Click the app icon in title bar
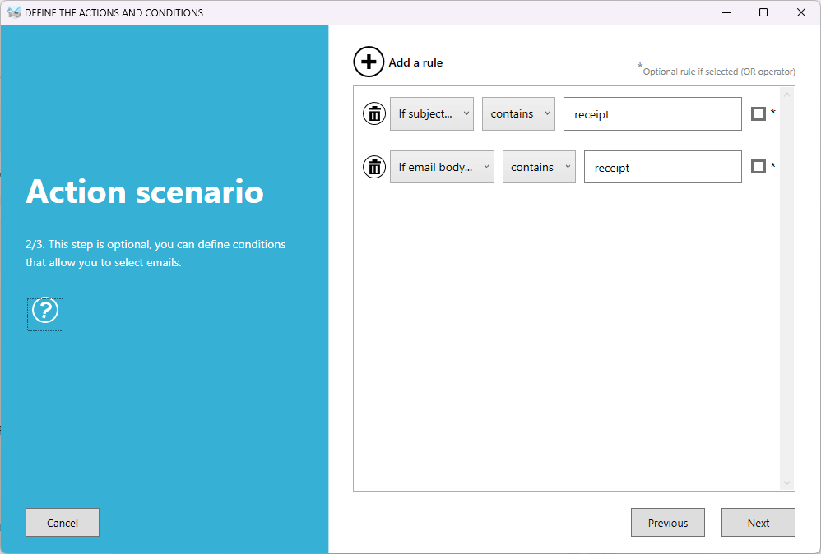The image size is (821, 554). click(x=14, y=12)
